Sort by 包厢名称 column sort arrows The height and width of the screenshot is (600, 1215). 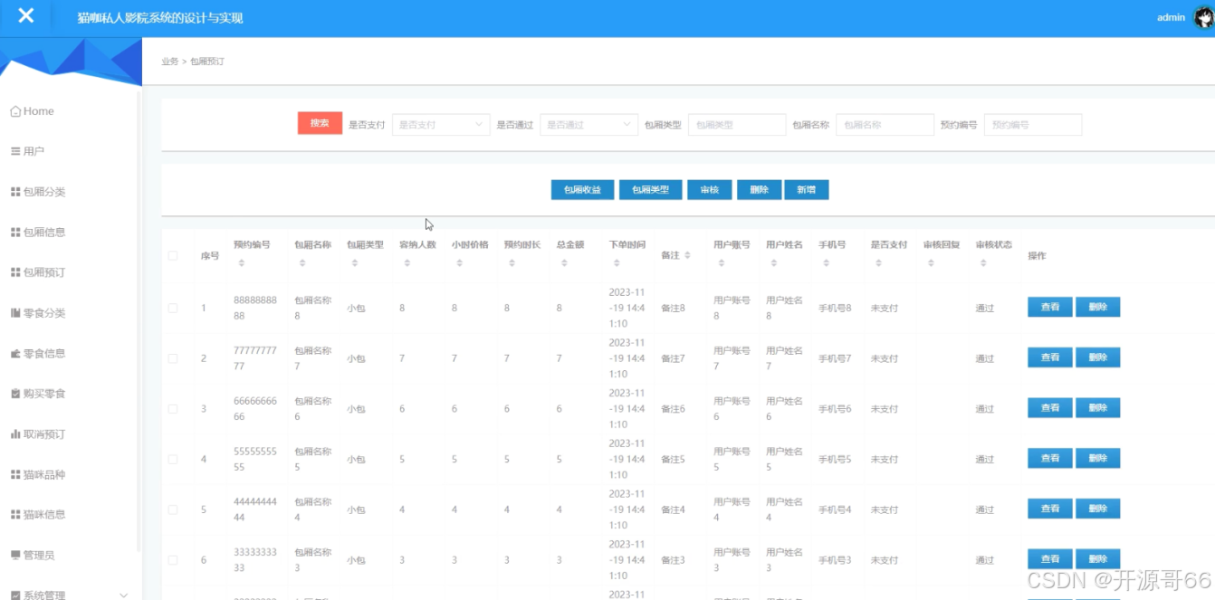pos(301,263)
